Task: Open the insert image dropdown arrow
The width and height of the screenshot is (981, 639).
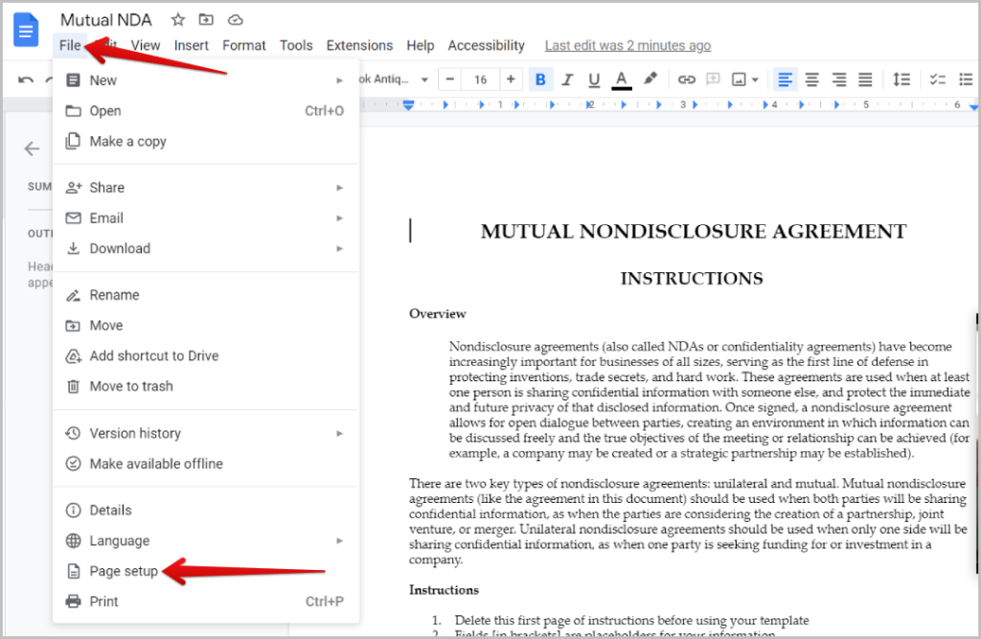Action: 755,80
